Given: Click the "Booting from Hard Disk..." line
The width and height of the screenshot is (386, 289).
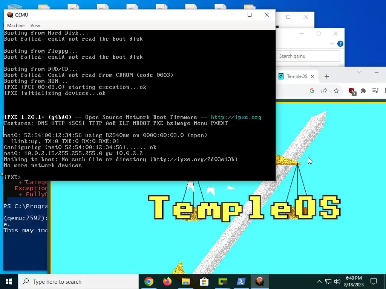Looking at the screenshot, I should pyautogui.click(x=46, y=33).
